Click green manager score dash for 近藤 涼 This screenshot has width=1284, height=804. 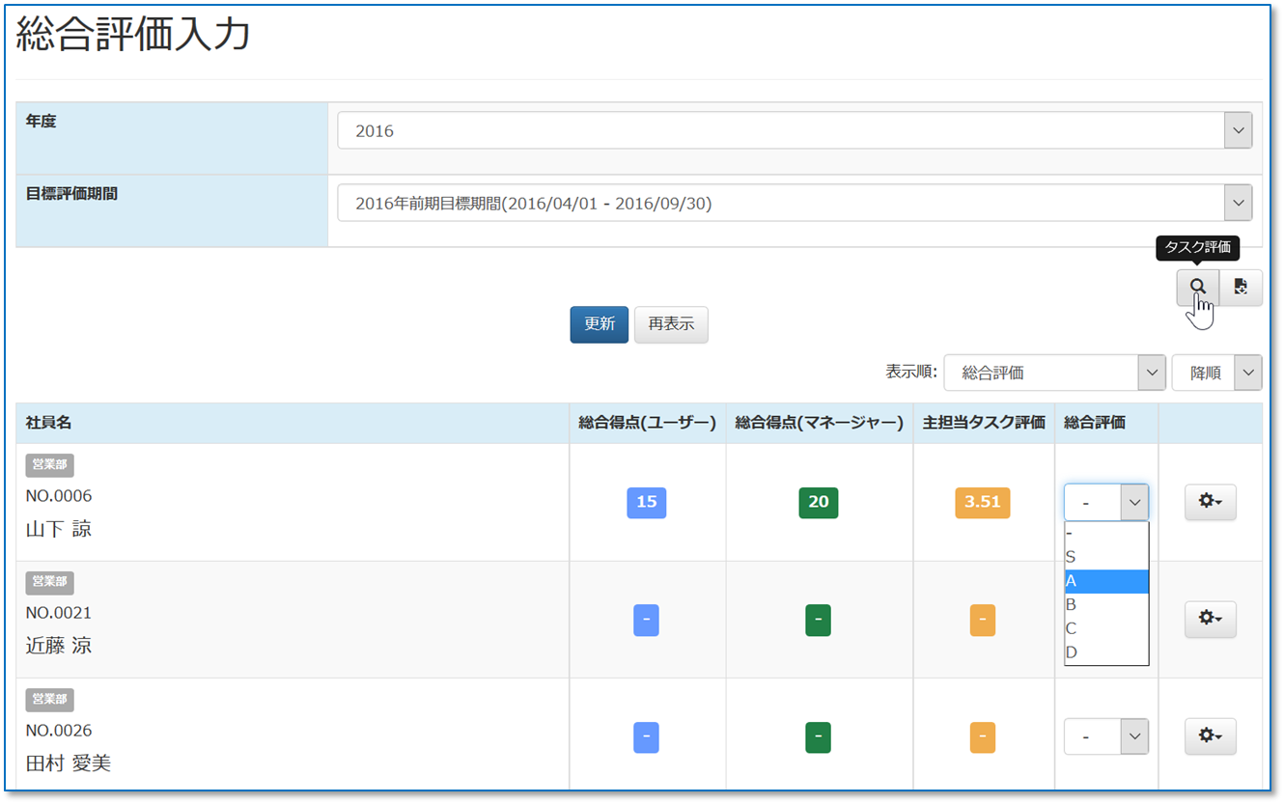click(x=818, y=620)
